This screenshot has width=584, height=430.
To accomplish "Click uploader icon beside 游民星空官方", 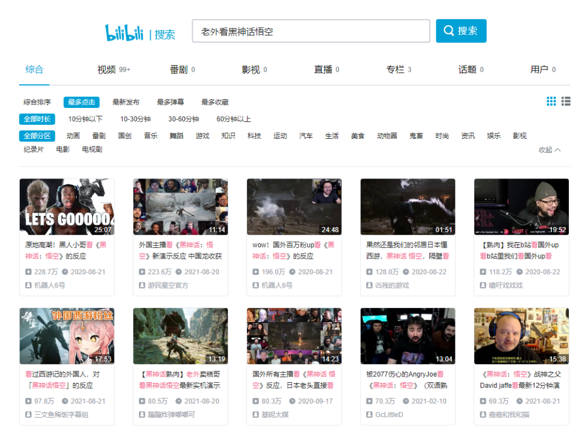I will (142, 285).
